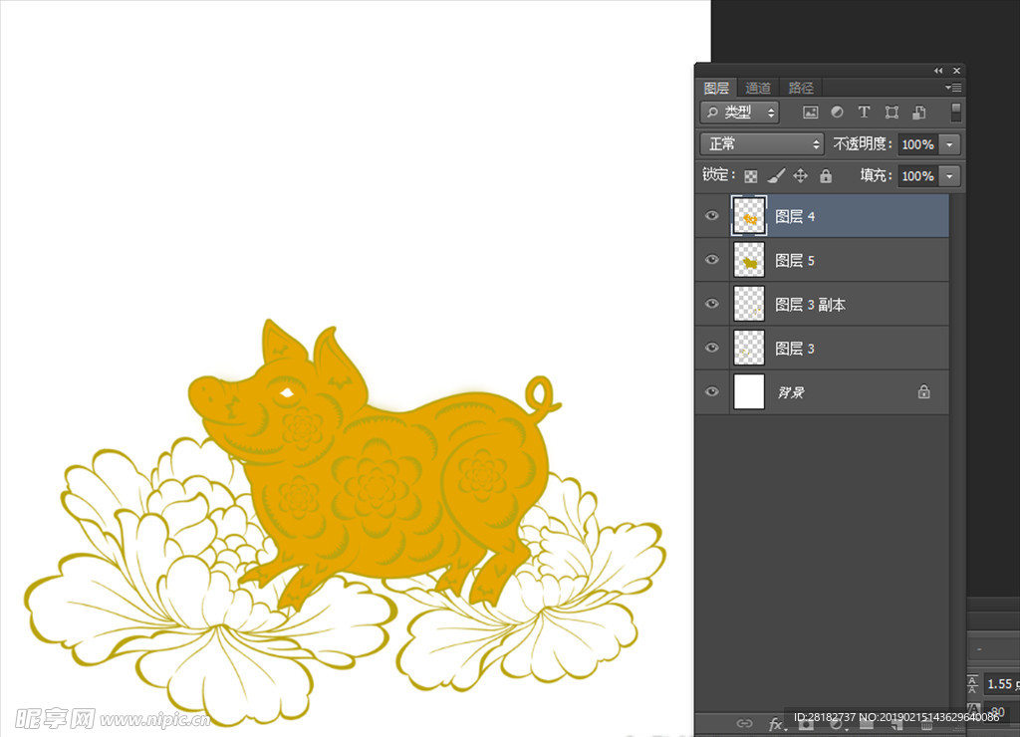Screen dimensions: 1020x737
Task: Lock position of the selected layer
Action: coord(800,176)
